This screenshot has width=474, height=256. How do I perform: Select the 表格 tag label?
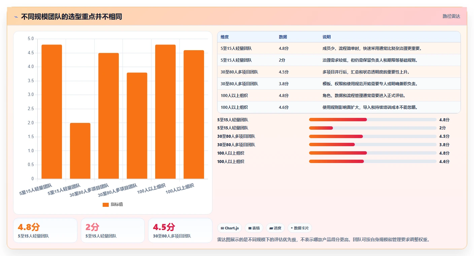pyautogui.click(x=256, y=228)
